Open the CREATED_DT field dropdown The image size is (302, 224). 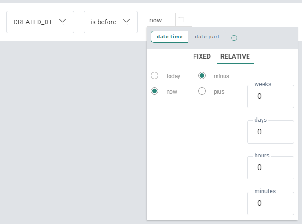point(40,22)
